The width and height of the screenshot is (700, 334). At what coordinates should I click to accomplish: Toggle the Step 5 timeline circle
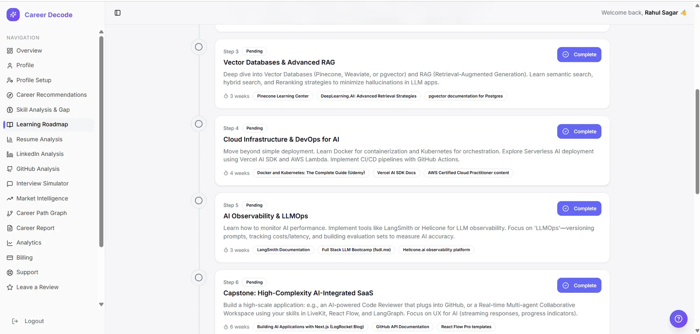point(199,201)
